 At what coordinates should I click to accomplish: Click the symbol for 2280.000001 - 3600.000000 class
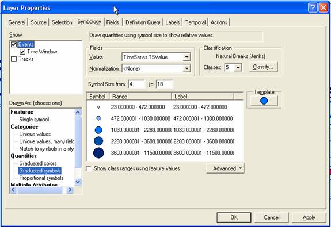[x=98, y=141]
